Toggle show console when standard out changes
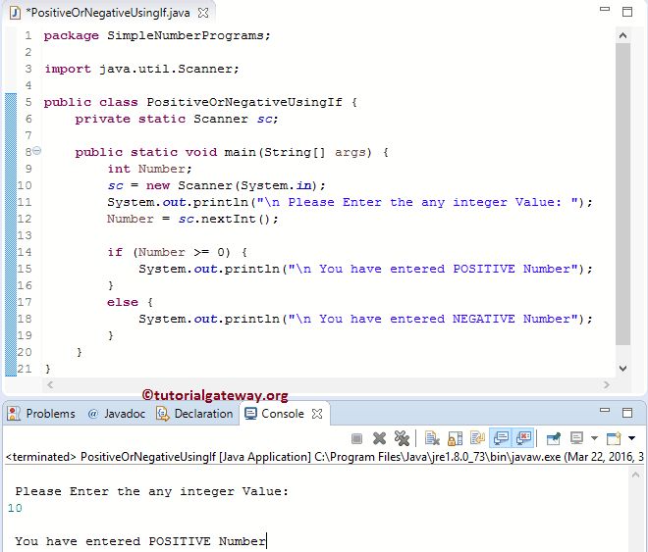The height and width of the screenshot is (552, 648). tap(501, 438)
